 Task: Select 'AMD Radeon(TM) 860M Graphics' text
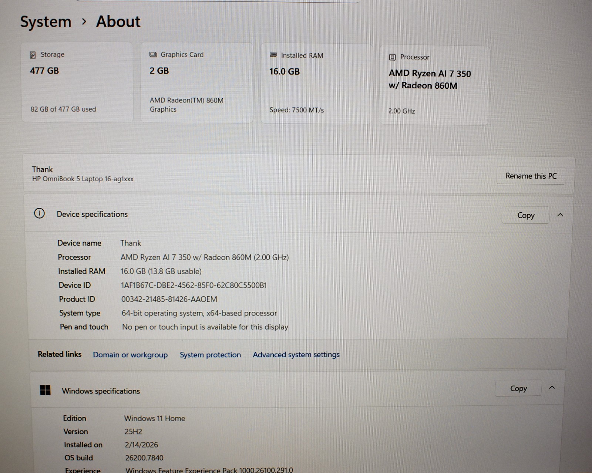(186, 105)
